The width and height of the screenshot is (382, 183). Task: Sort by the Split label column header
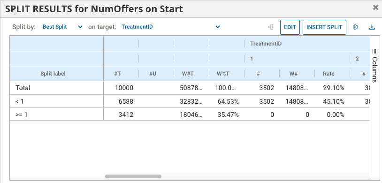(x=53, y=74)
